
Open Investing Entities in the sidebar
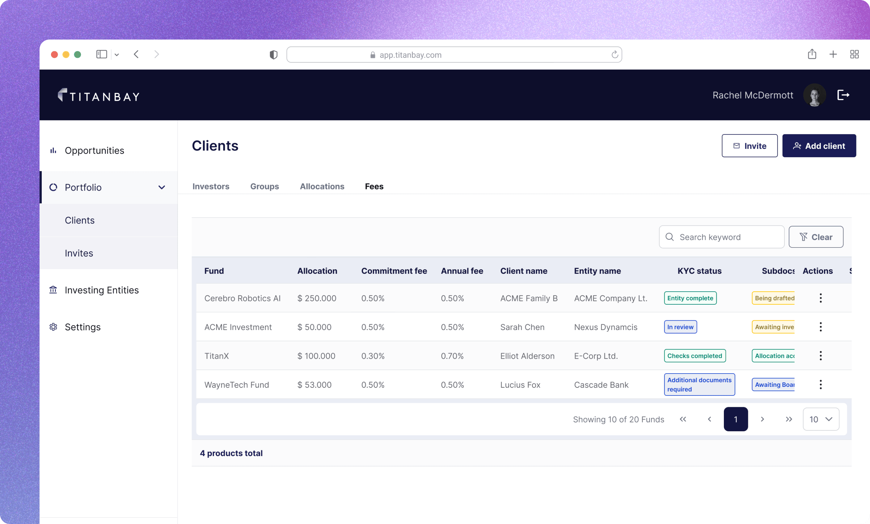101,290
